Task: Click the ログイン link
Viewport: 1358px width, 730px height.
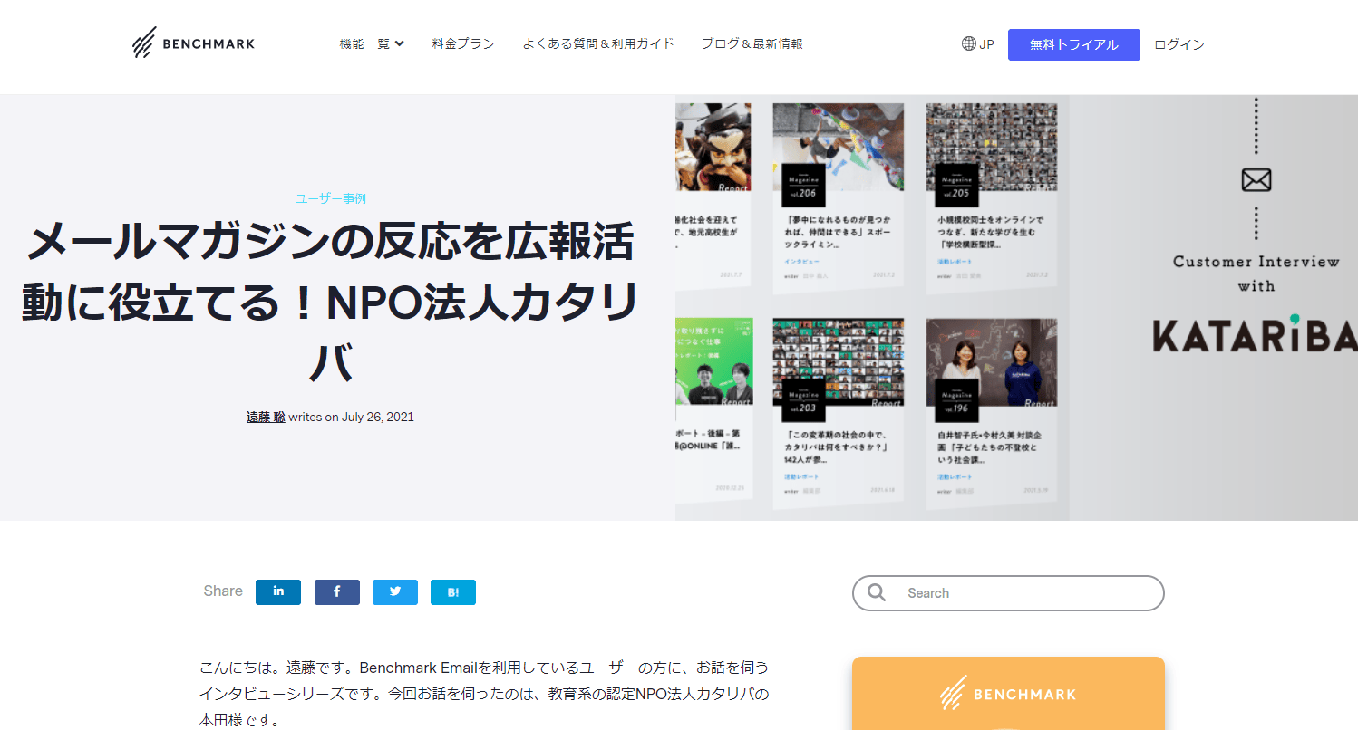Action: click(1179, 44)
